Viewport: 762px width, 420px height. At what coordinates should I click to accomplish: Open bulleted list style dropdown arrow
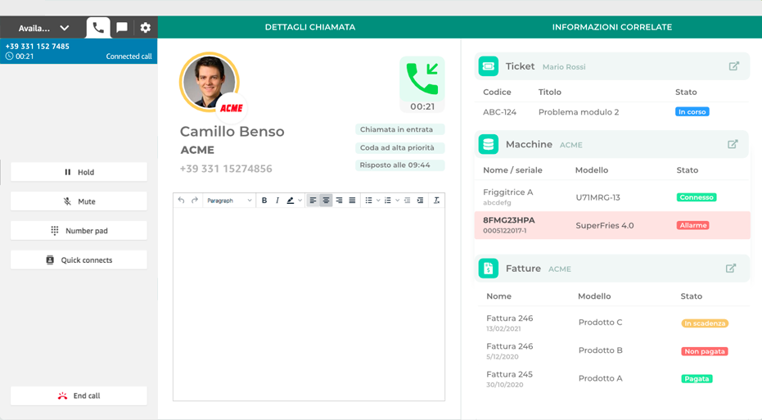(378, 201)
